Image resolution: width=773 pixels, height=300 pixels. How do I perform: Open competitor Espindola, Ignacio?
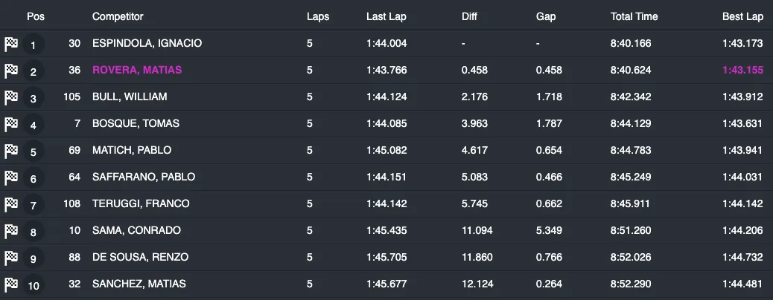147,43
